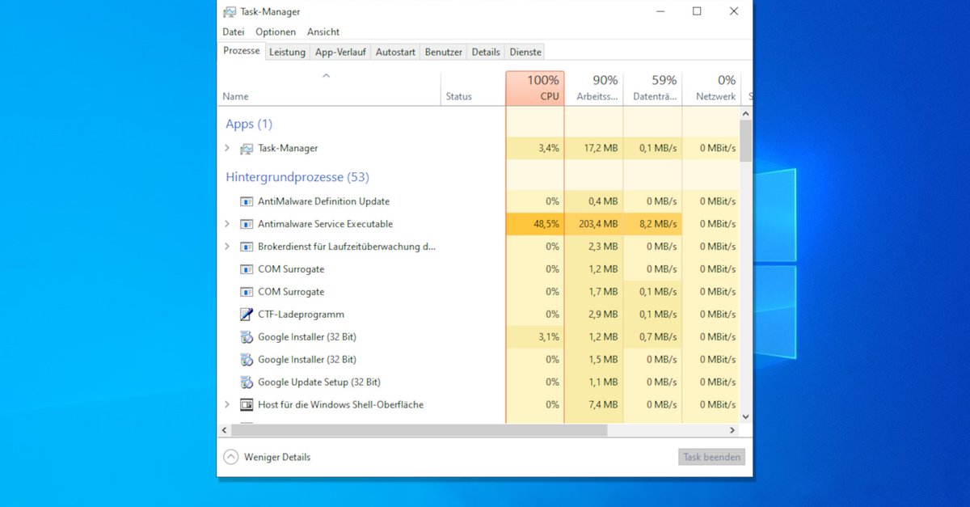Click the Task-Manager title bar icon

pos(230,11)
